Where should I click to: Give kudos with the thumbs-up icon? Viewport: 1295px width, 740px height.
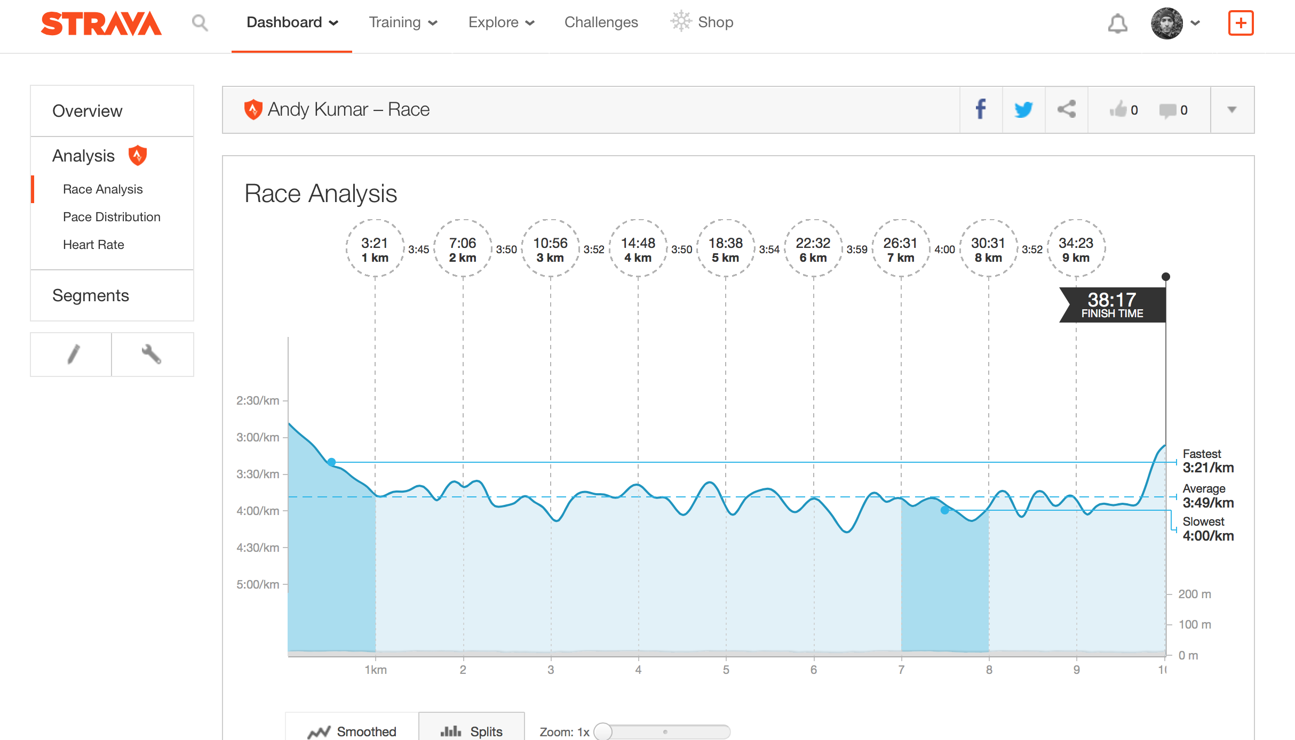[1118, 110]
